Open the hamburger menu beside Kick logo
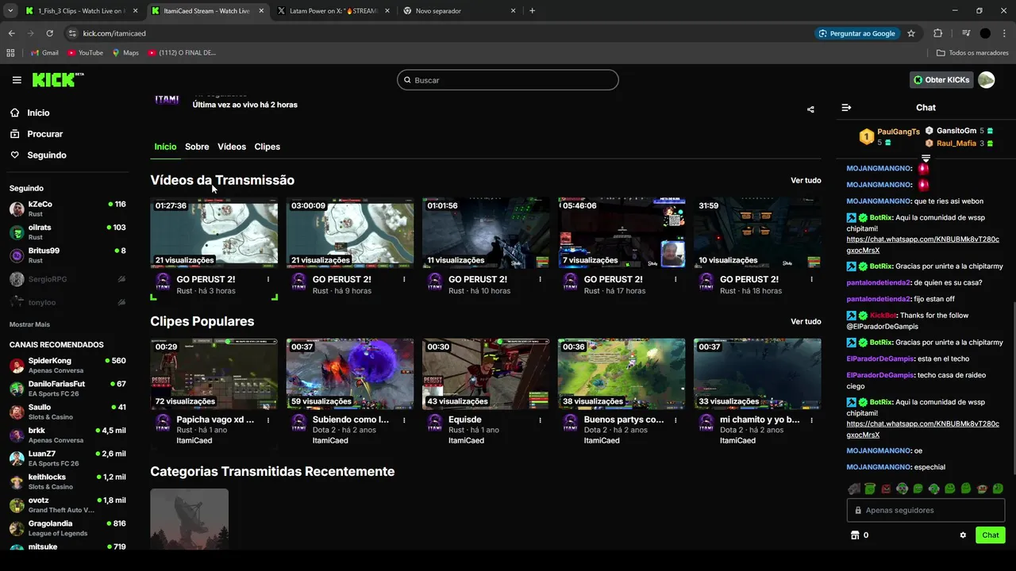The image size is (1016, 571). 17,80
